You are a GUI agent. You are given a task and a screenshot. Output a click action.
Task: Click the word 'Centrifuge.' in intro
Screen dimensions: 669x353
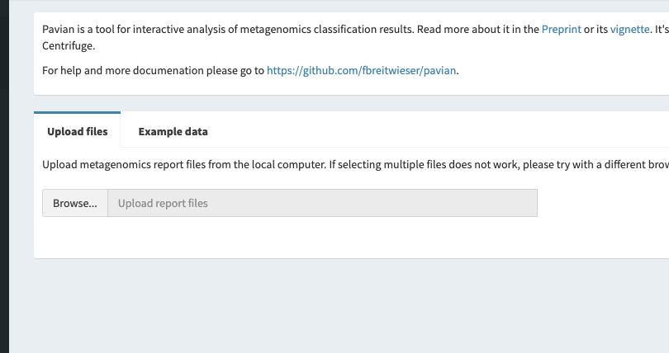pyautogui.click(x=69, y=45)
